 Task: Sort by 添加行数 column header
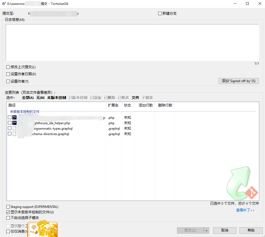click(144, 105)
